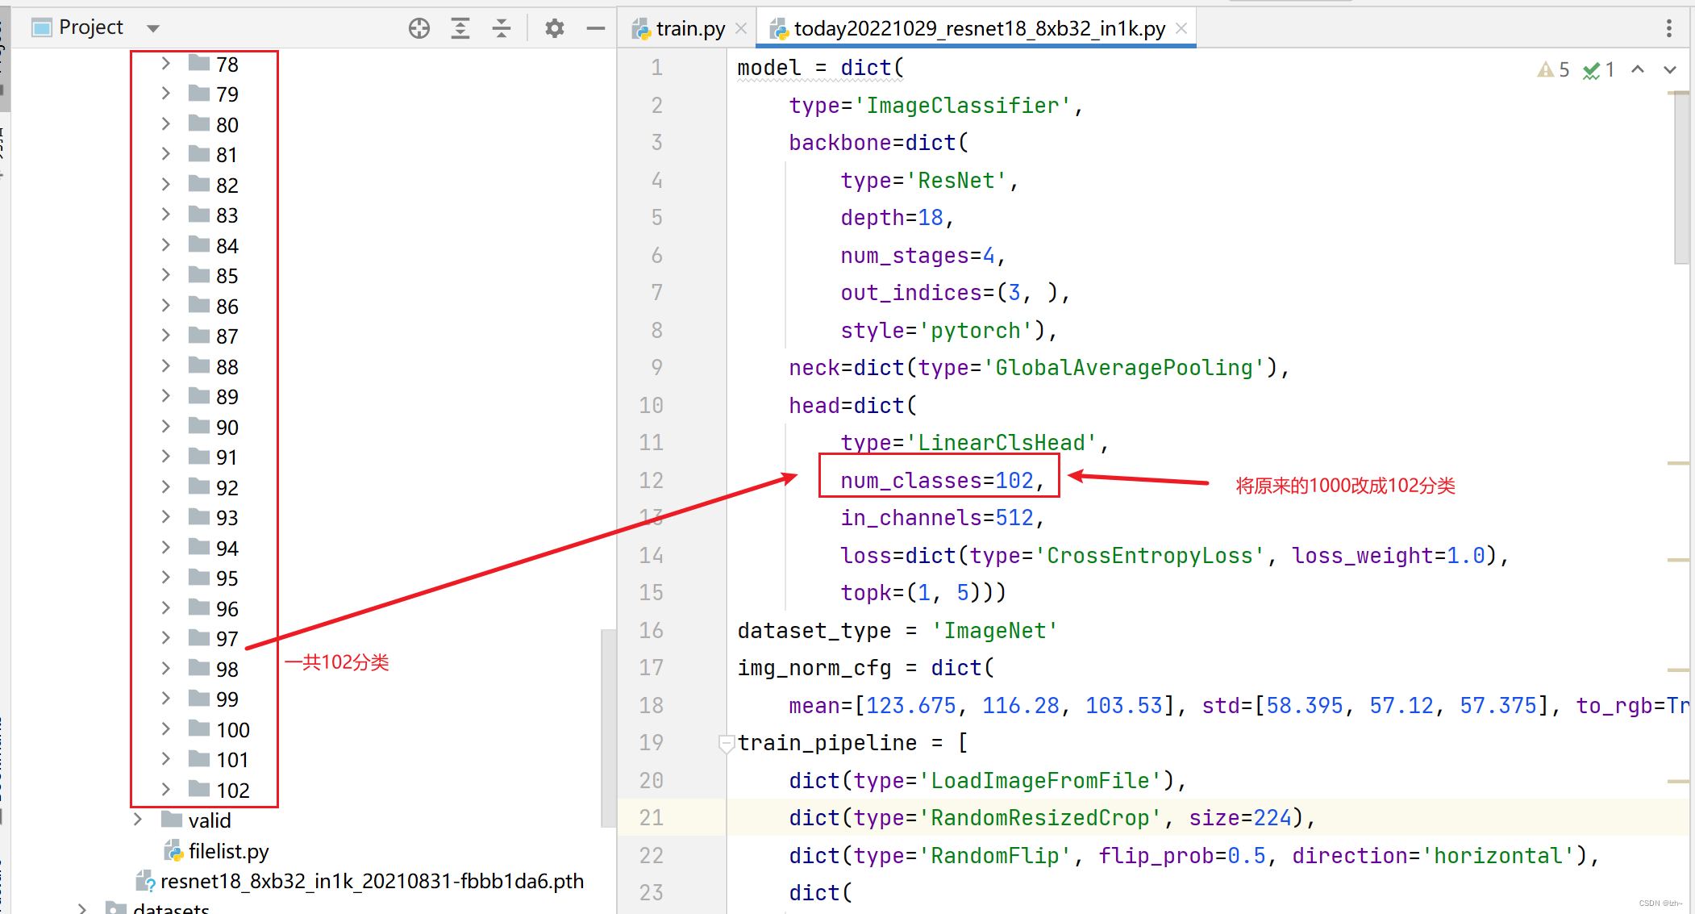Select folder 99 in project tree
Image resolution: width=1695 pixels, height=914 pixels.
[227, 699]
